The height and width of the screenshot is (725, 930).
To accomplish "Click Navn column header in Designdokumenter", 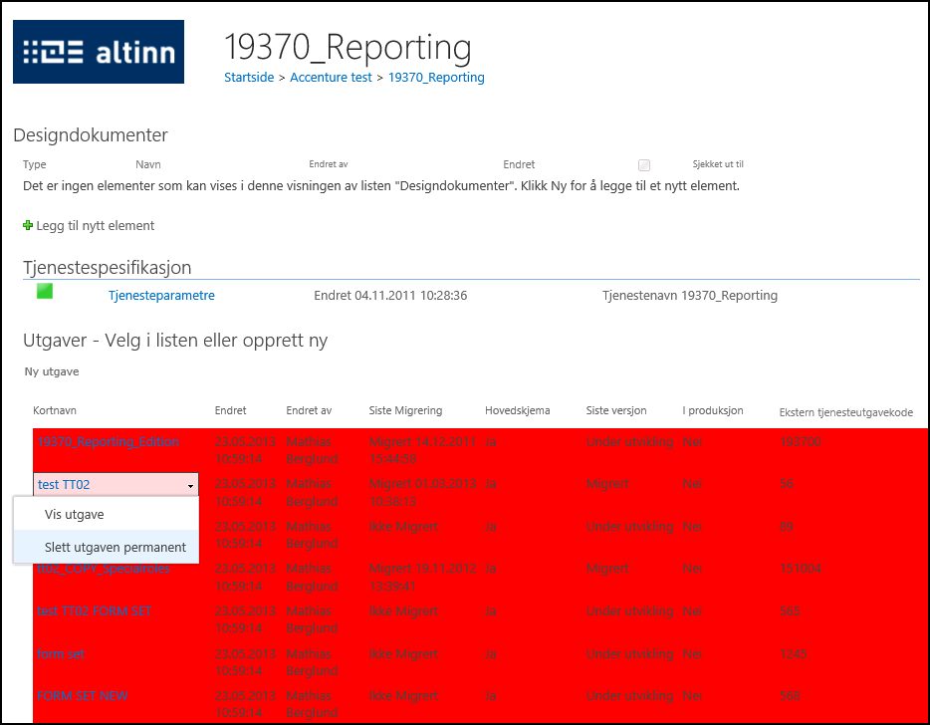I will pos(148,164).
